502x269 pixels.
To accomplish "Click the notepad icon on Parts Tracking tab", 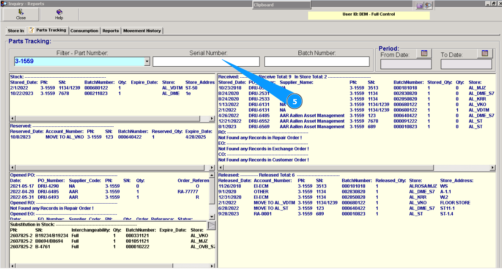I will (31, 30).
